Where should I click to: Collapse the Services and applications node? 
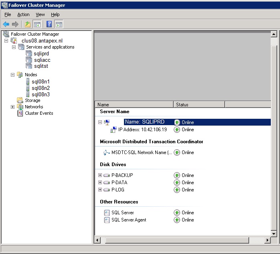(14, 47)
